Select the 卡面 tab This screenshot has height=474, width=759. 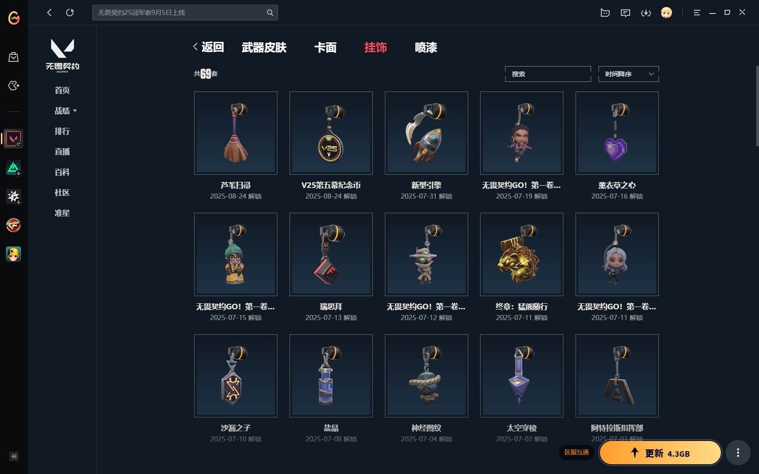click(325, 47)
